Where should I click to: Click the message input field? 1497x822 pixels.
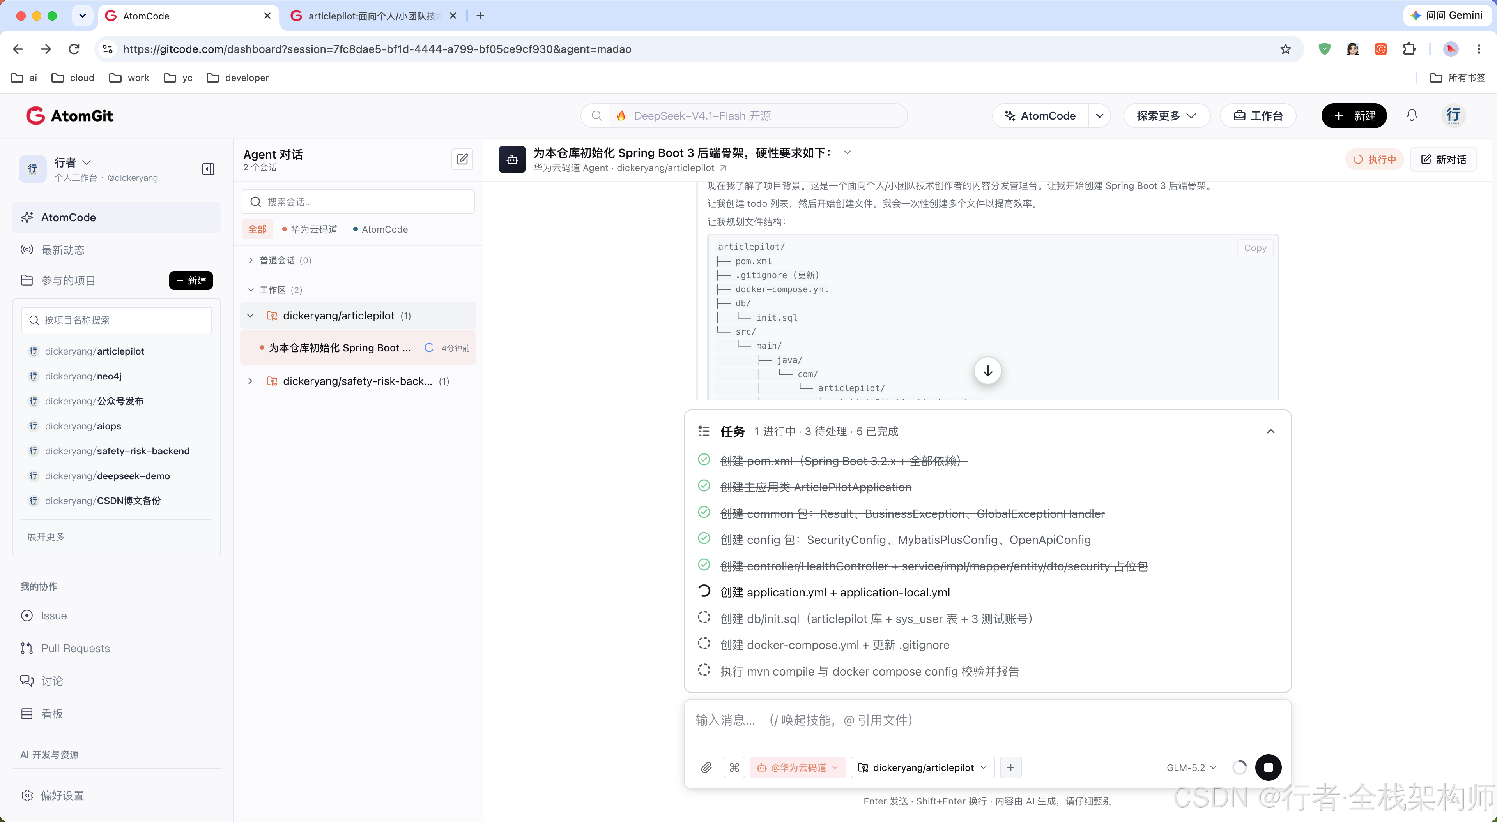(987, 720)
